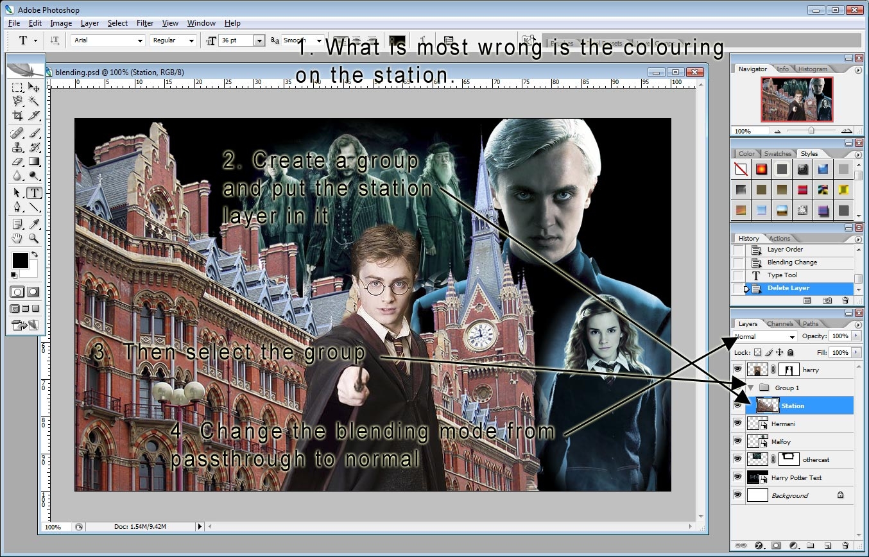Viewport: 869px width, 557px height.
Task: Select the Slice tool
Action: coord(34,116)
